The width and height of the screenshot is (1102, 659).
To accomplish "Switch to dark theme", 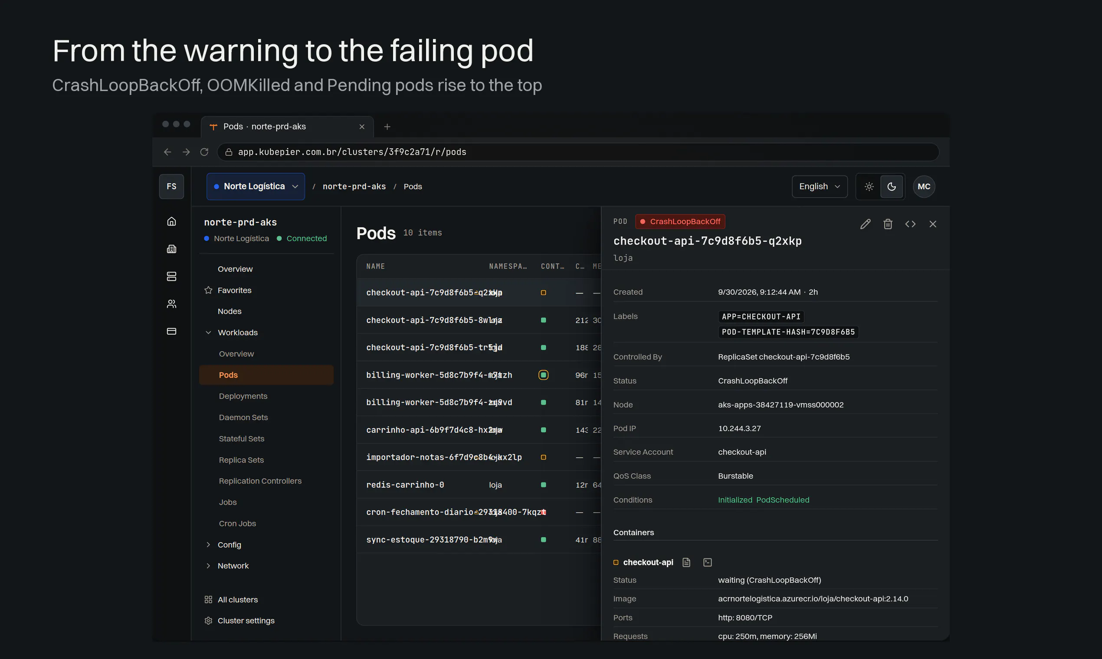I will coord(892,186).
